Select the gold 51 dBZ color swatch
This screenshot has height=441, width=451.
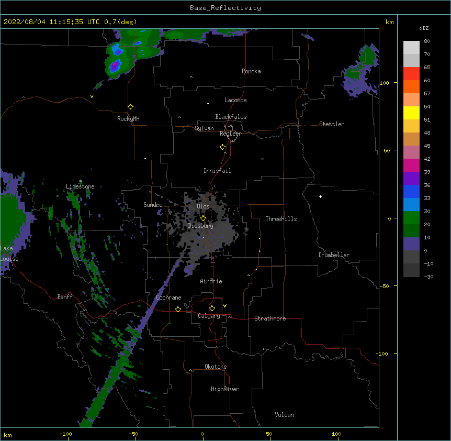click(411, 126)
